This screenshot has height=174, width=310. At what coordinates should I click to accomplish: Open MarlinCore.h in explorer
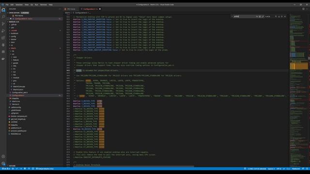(18, 89)
